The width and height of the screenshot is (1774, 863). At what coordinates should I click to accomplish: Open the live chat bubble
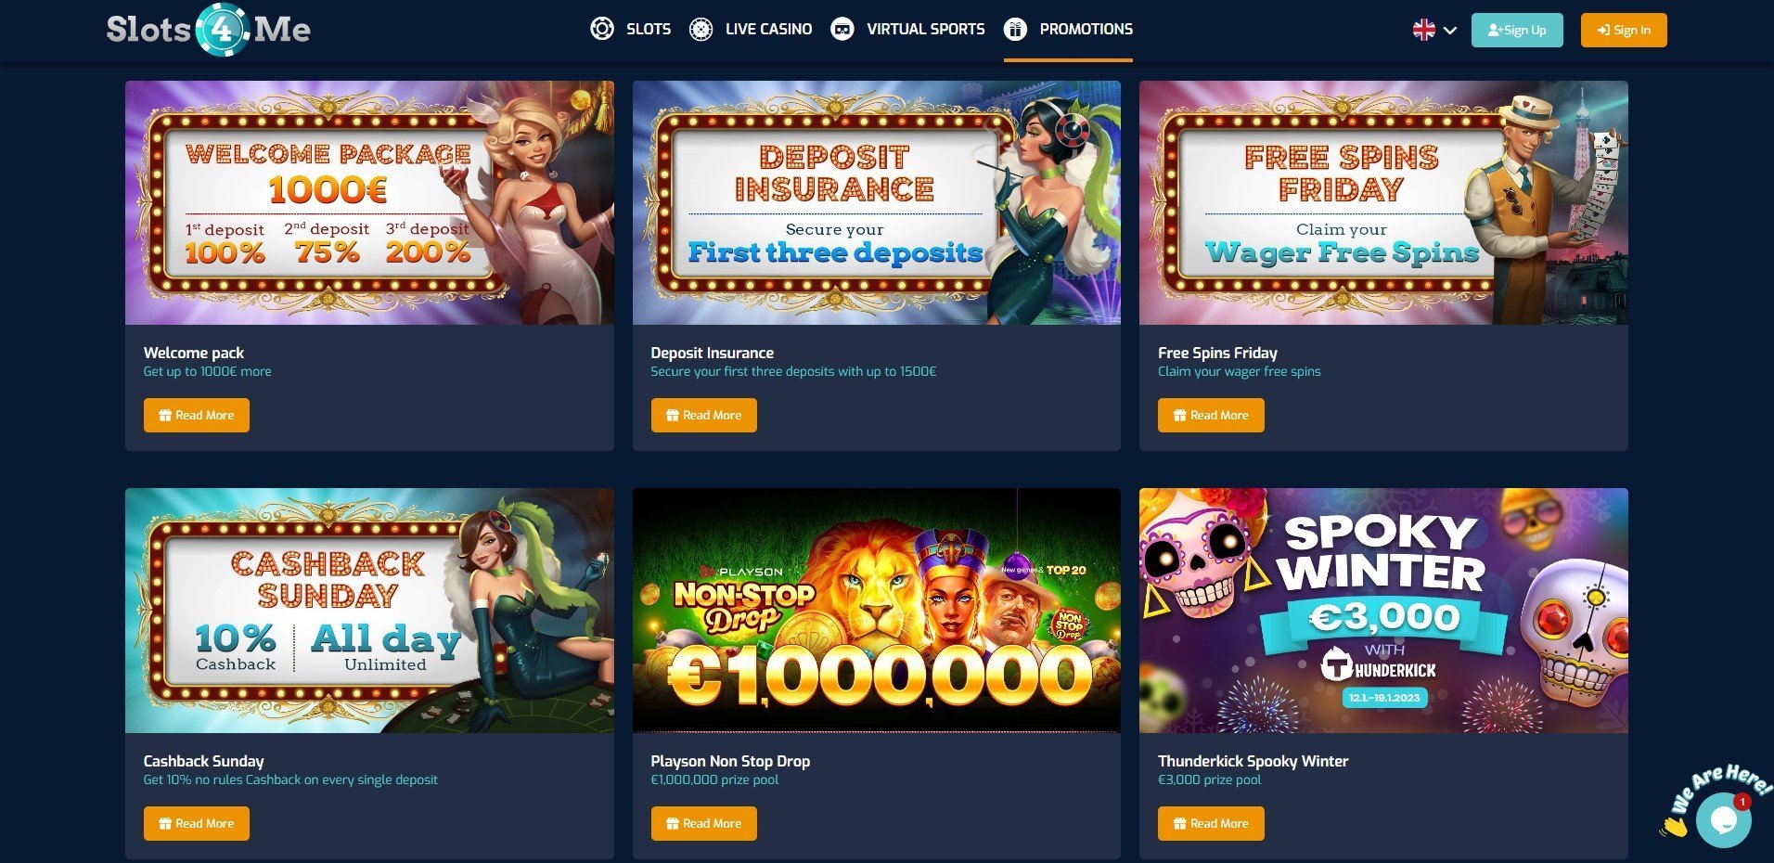pyautogui.click(x=1723, y=819)
